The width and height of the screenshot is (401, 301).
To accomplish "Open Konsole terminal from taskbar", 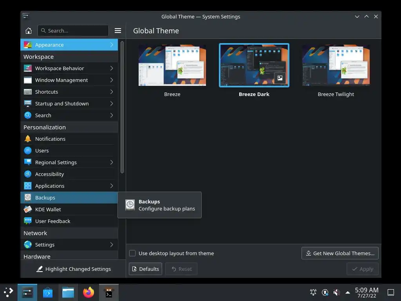I will point(109,292).
